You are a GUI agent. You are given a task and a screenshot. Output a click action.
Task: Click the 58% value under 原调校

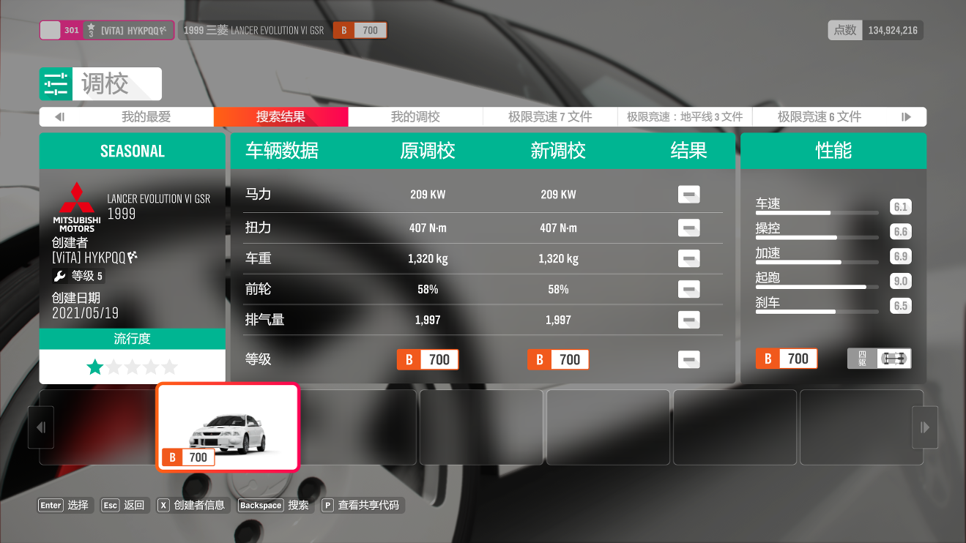[x=428, y=289]
